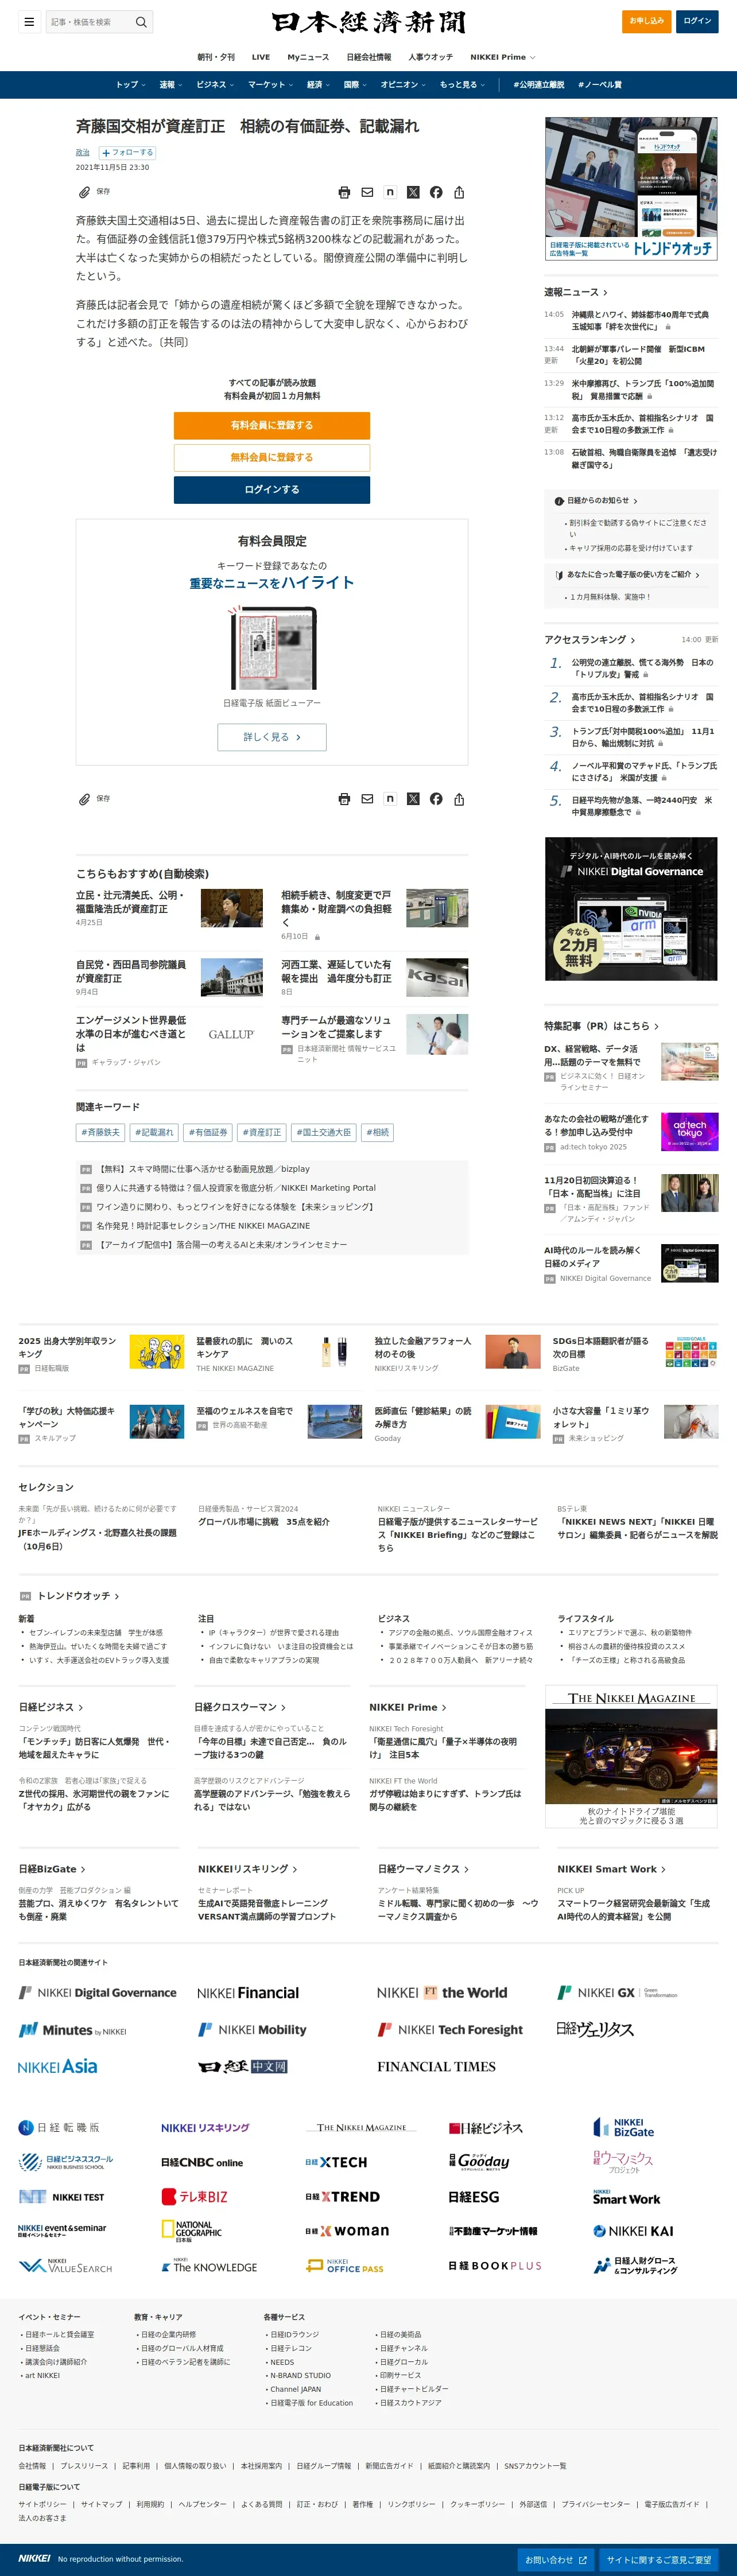Image resolution: width=737 pixels, height=2576 pixels.
Task: Open the 日経xwoman logo link
Action: pyautogui.click(x=347, y=2230)
